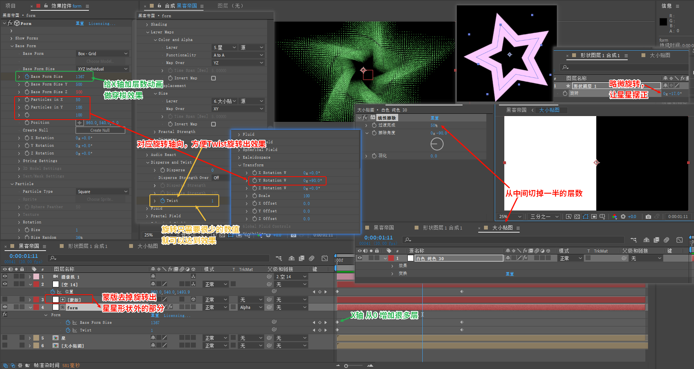Click the 羽化 stopwatch icon
Image resolution: width=694 pixels, height=369 pixels.
coord(374,156)
